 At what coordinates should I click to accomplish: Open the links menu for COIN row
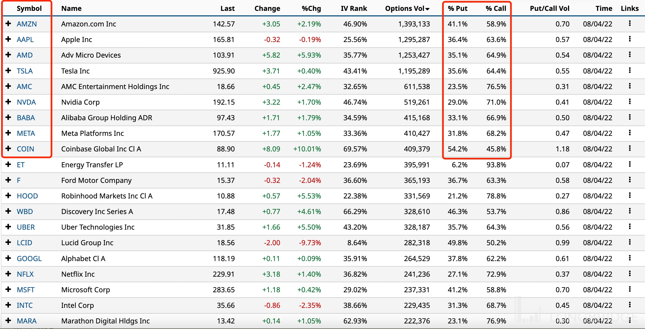pos(630,148)
